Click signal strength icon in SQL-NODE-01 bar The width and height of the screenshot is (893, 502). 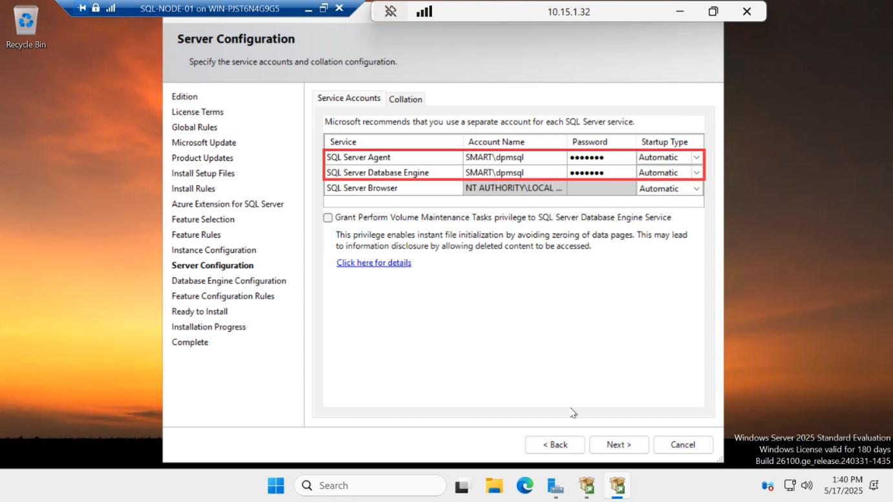tap(110, 8)
